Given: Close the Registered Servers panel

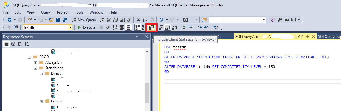Looking at the screenshot, I should pos(146,37).
